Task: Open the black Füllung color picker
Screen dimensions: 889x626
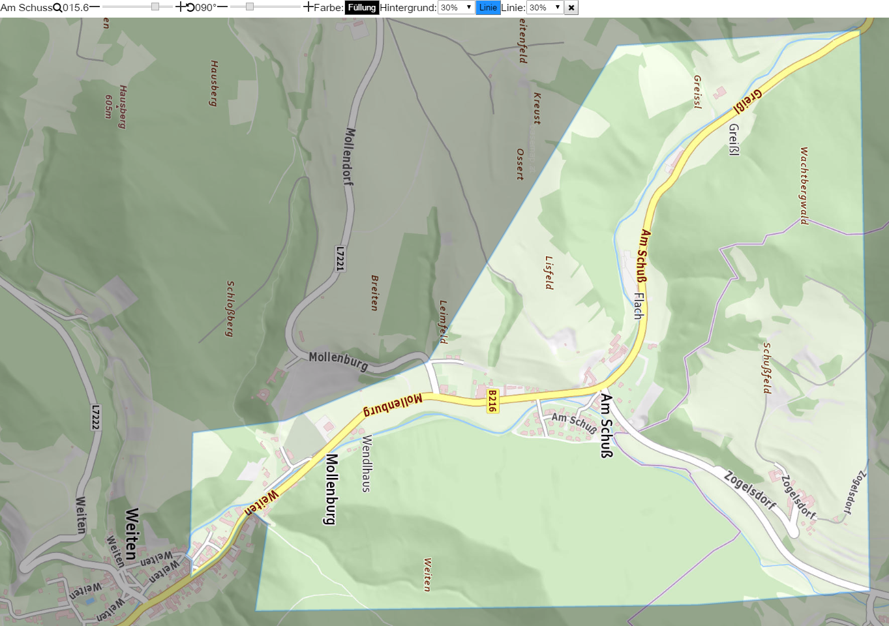Action: [x=362, y=8]
